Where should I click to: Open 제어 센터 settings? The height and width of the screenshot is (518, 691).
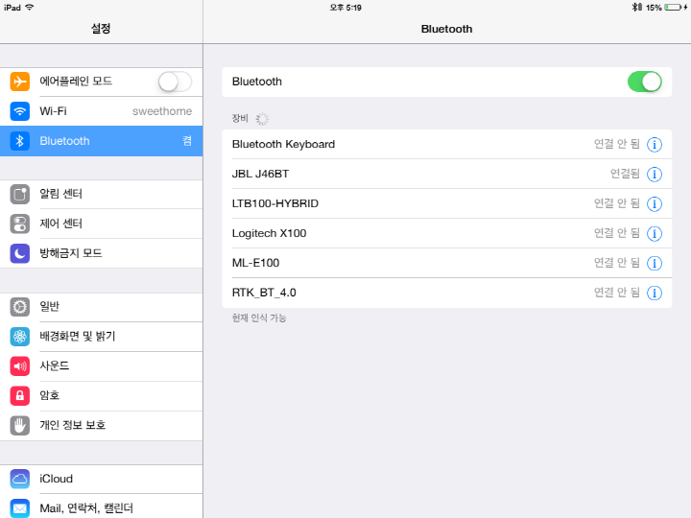pos(102,224)
